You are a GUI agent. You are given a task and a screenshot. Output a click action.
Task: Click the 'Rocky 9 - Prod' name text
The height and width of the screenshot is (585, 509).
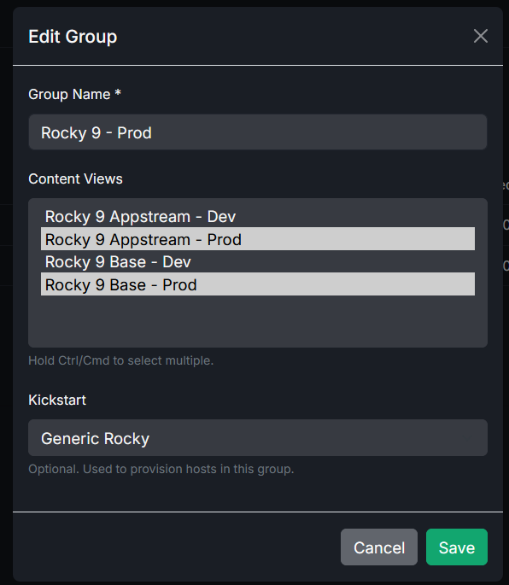[x=97, y=133]
